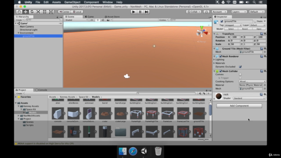This screenshot has width=281, height=158.
Task: Step one frame forward
Action: (146, 12)
